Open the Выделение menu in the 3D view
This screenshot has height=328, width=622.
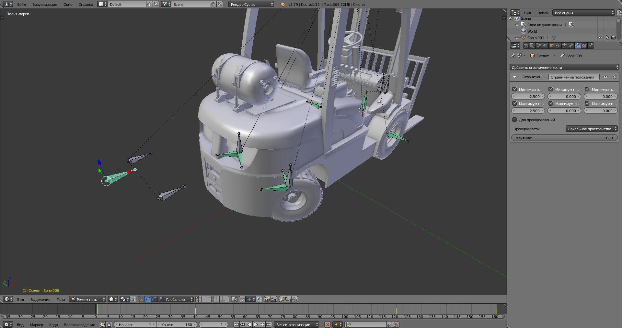coord(40,299)
